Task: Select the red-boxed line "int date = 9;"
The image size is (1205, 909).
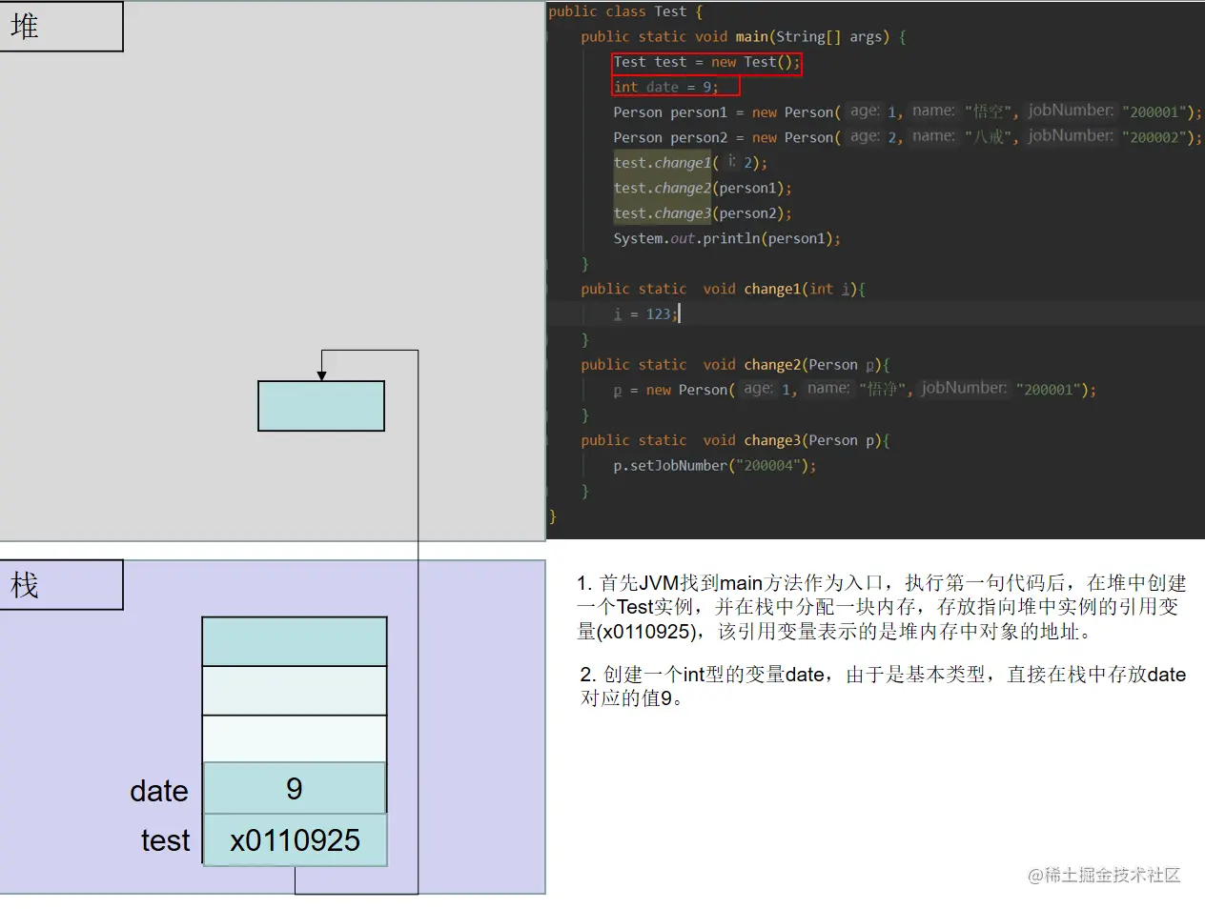Action: [675, 87]
